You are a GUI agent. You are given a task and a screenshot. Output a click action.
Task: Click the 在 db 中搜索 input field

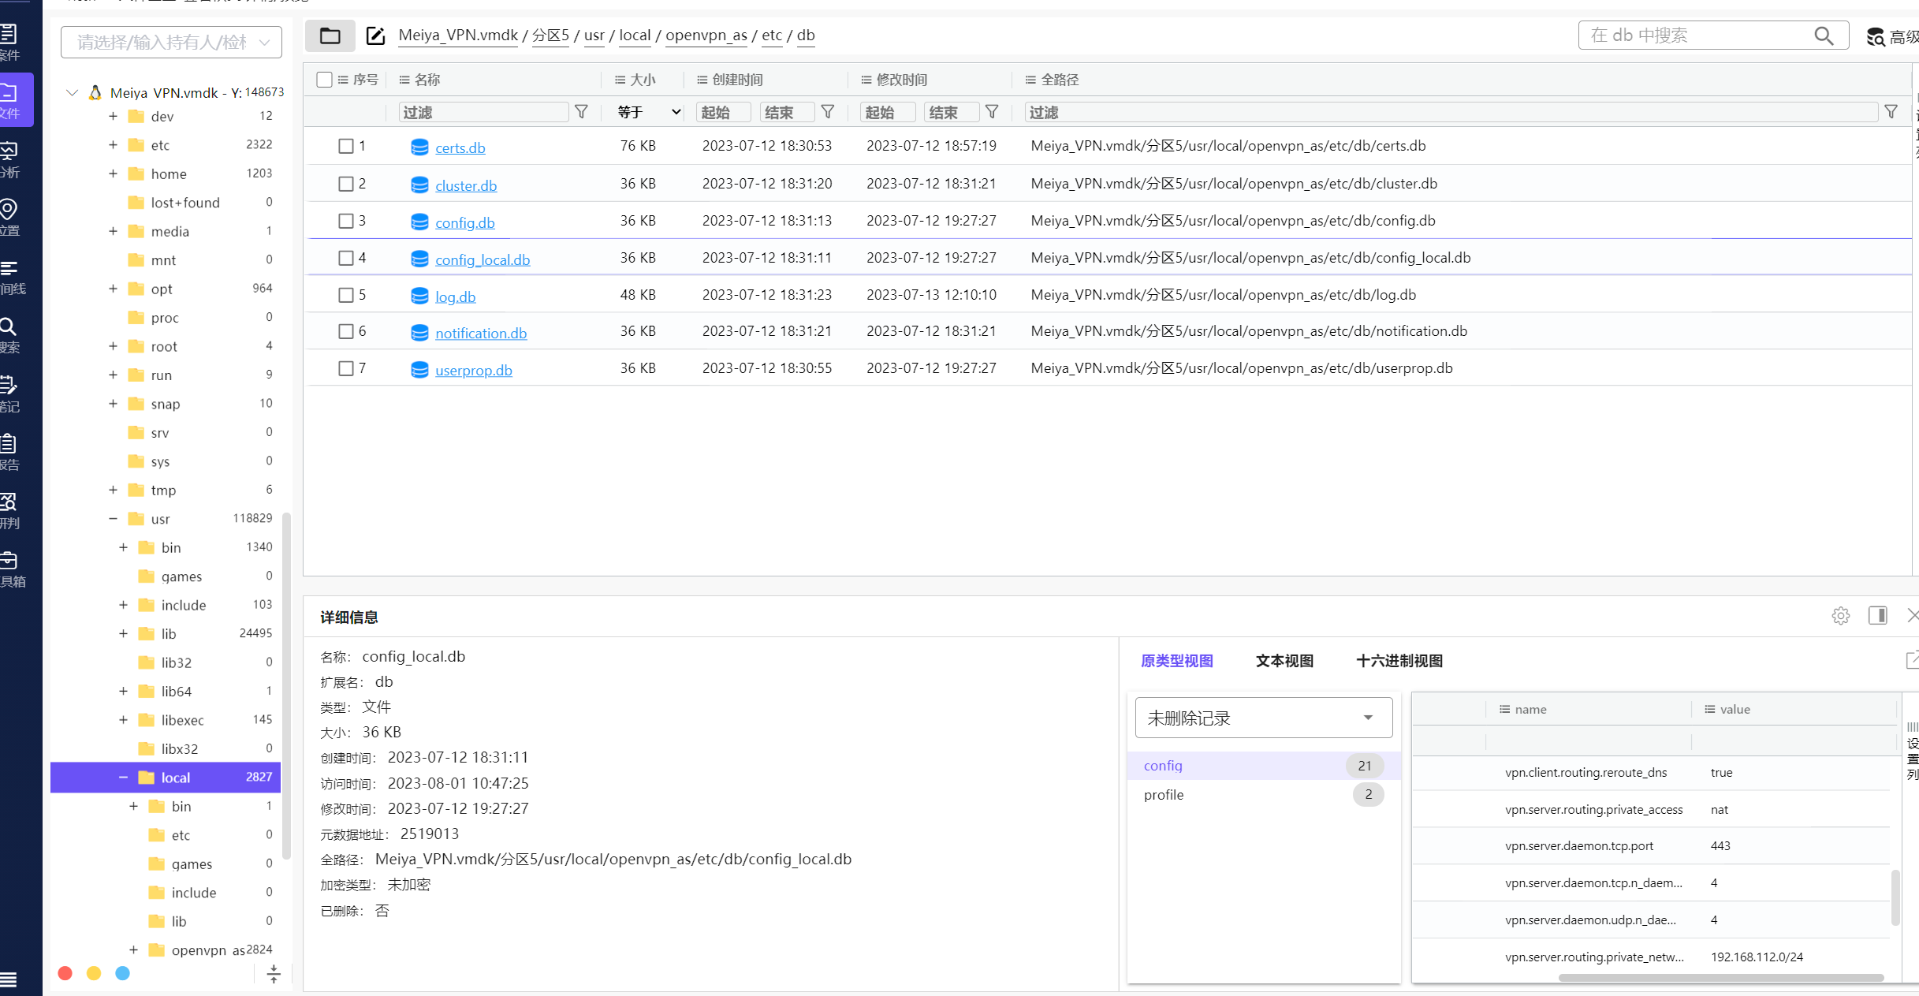coord(1695,35)
